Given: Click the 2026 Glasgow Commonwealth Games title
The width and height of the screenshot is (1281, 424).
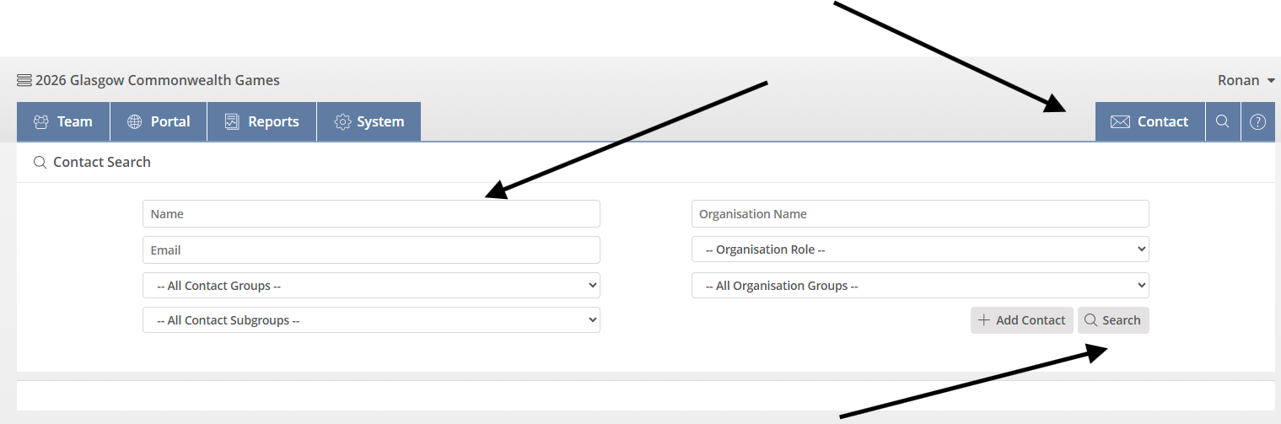Looking at the screenshot, I should coord(158,81).
